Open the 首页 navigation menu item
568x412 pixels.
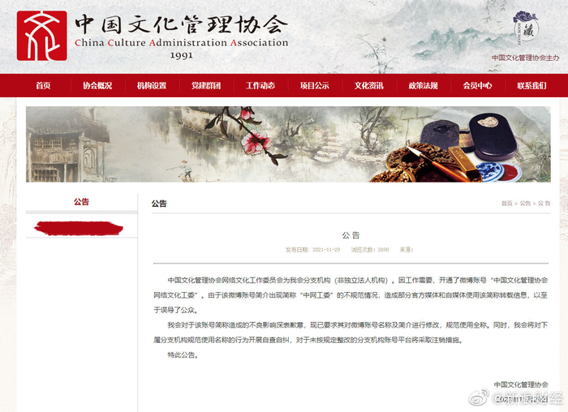(43, 85)
